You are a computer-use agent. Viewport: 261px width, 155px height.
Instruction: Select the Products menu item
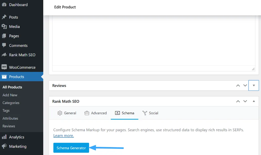[x=22, y=76]
